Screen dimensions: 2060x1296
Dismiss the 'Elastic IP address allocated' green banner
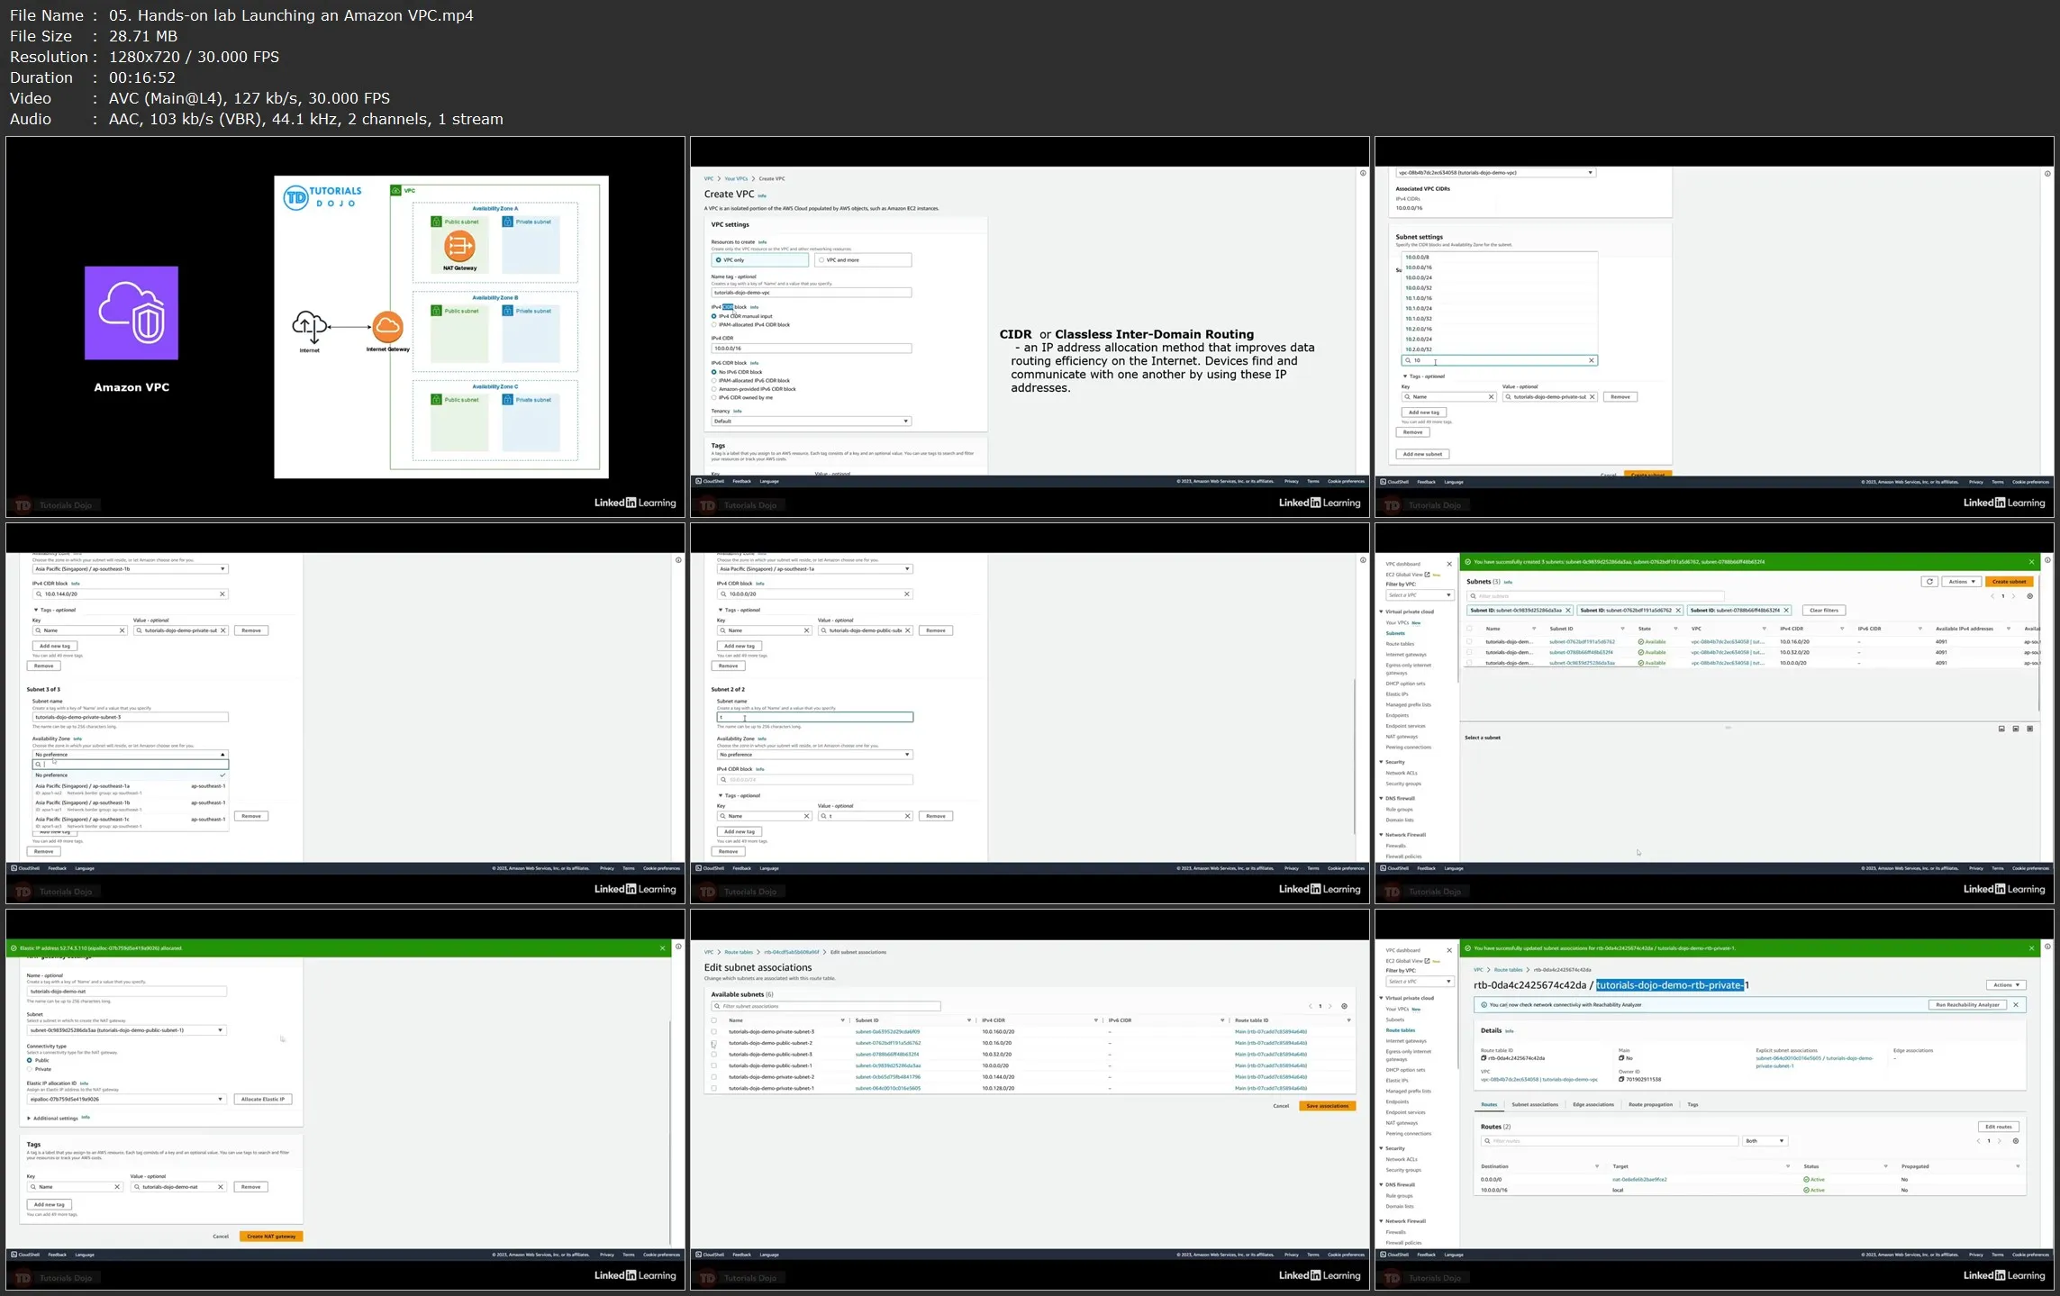(x=662, y=948)
